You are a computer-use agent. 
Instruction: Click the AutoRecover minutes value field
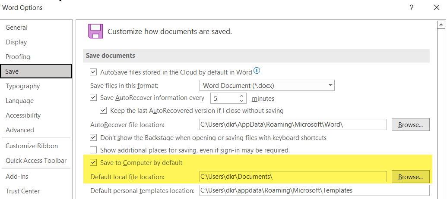[x=224, y=98]
